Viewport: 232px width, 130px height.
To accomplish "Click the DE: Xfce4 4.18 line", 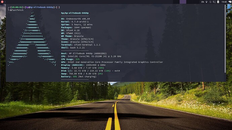I will click(70, 30).
